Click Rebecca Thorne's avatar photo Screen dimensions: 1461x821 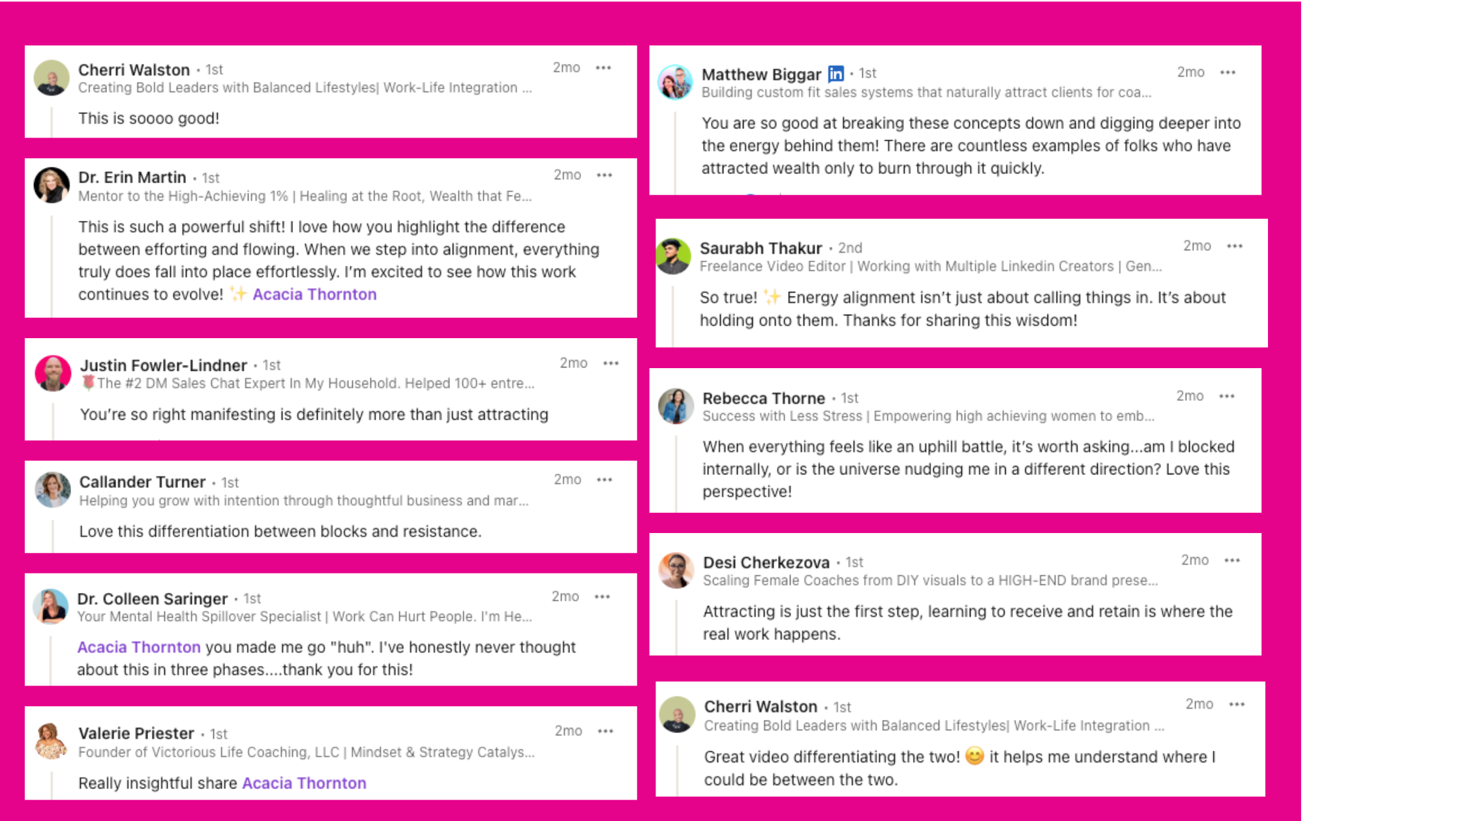tap(676, 406)
